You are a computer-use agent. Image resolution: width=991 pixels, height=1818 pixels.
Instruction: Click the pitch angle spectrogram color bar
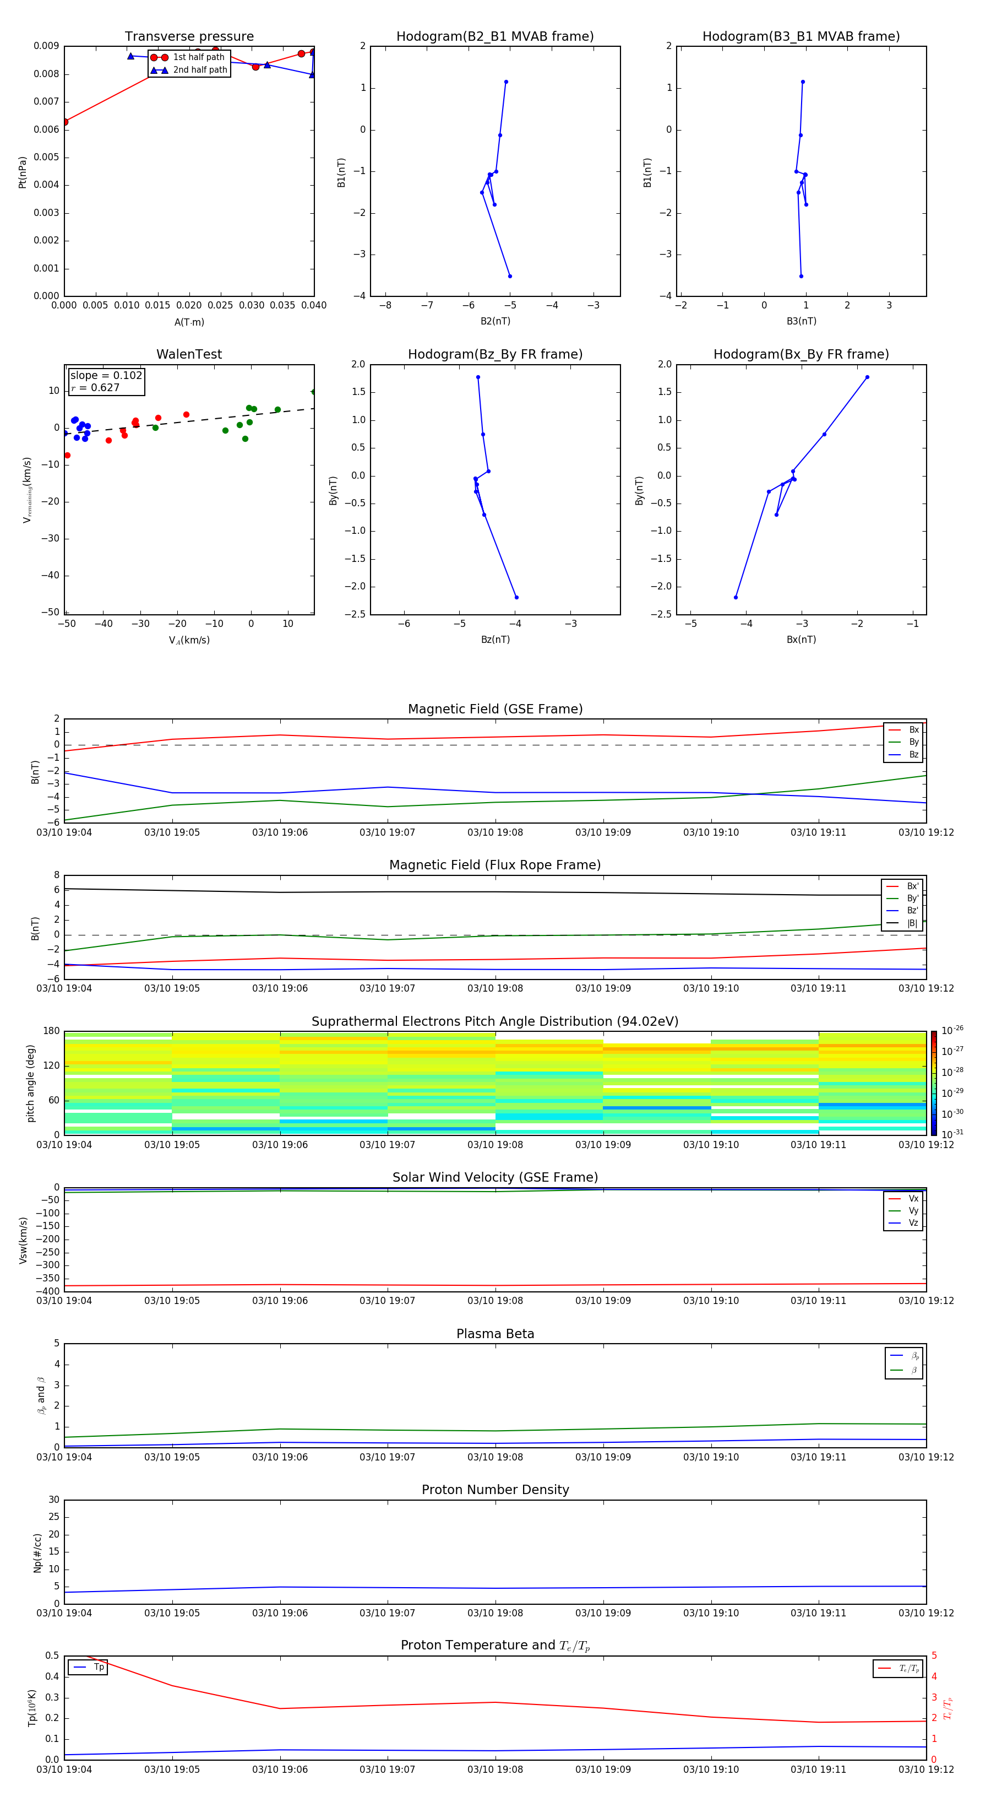pyautogui.click(x=934, y=1083)
